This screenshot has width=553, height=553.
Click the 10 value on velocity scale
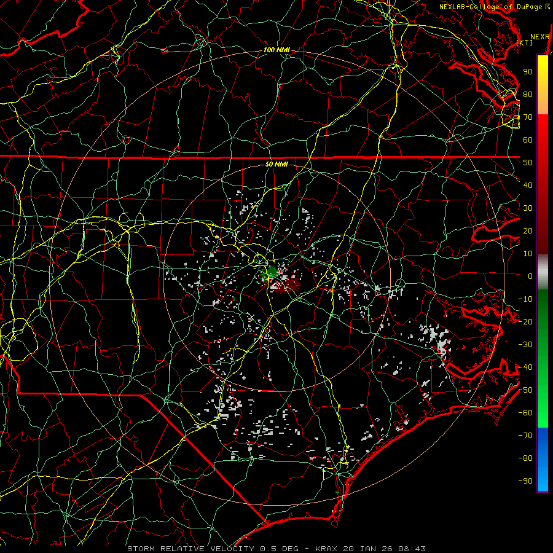528,254
